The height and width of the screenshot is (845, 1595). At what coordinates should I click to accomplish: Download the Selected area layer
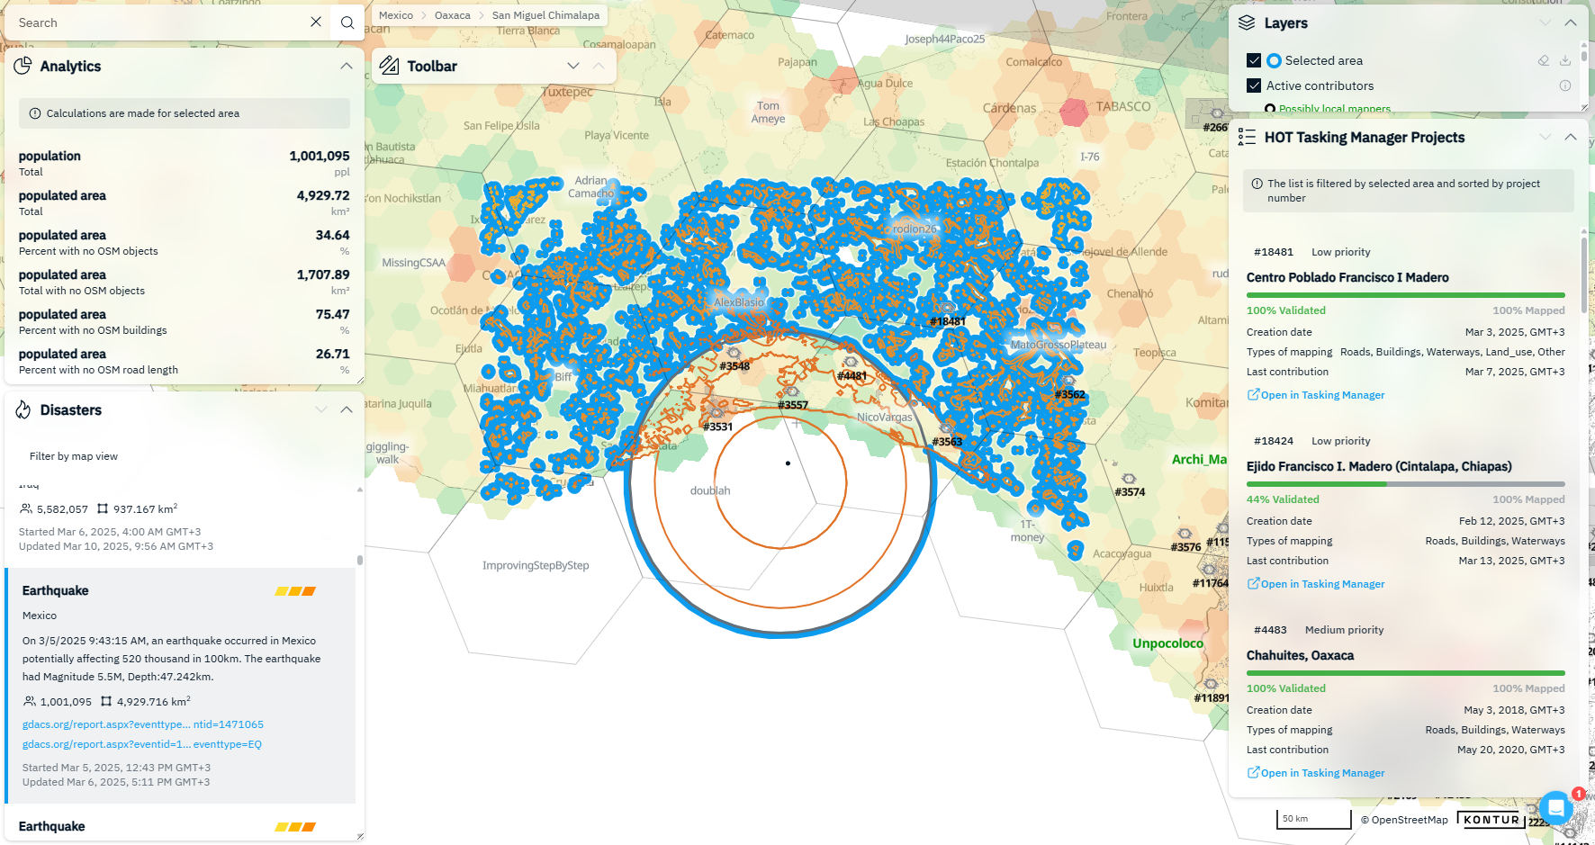coord(1565,60)
